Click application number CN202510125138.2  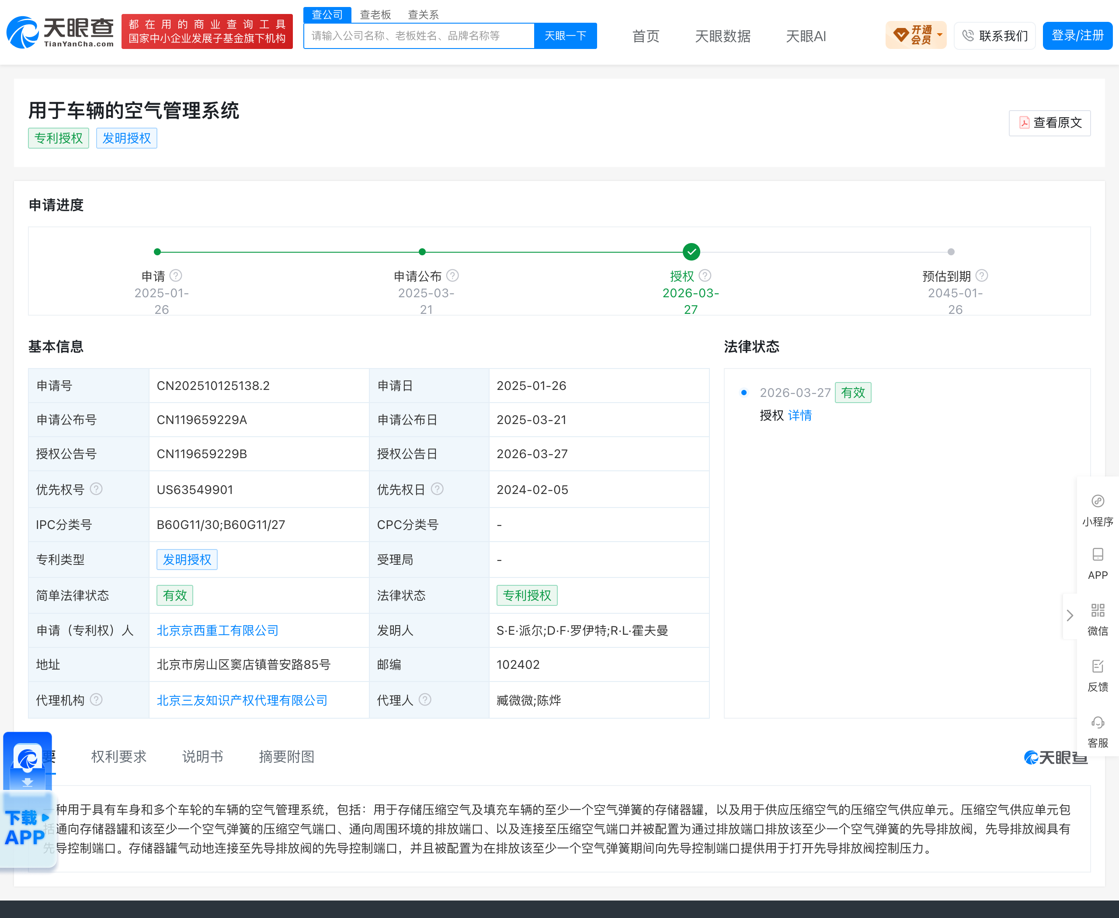point(213,386)
